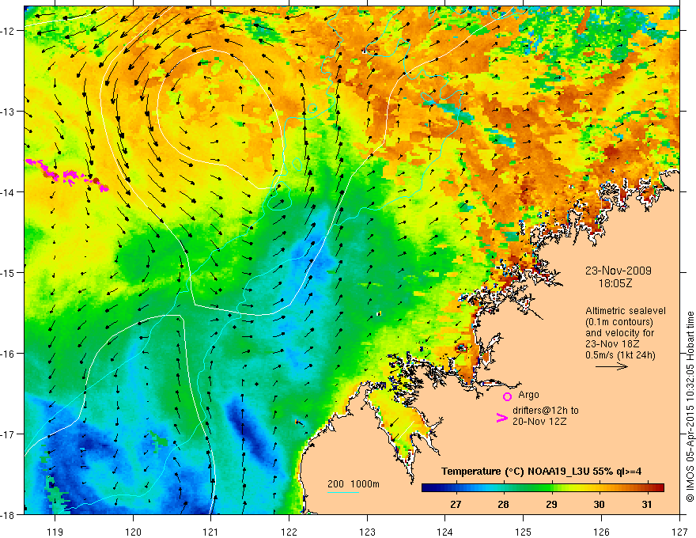
Task: Click the latitude axis label '-12'
Action: (x=9, y=31)
